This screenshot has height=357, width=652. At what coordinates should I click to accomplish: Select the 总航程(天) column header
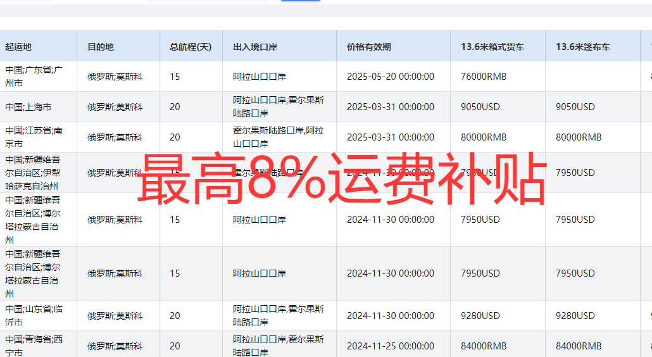click(x=191, y=47)
